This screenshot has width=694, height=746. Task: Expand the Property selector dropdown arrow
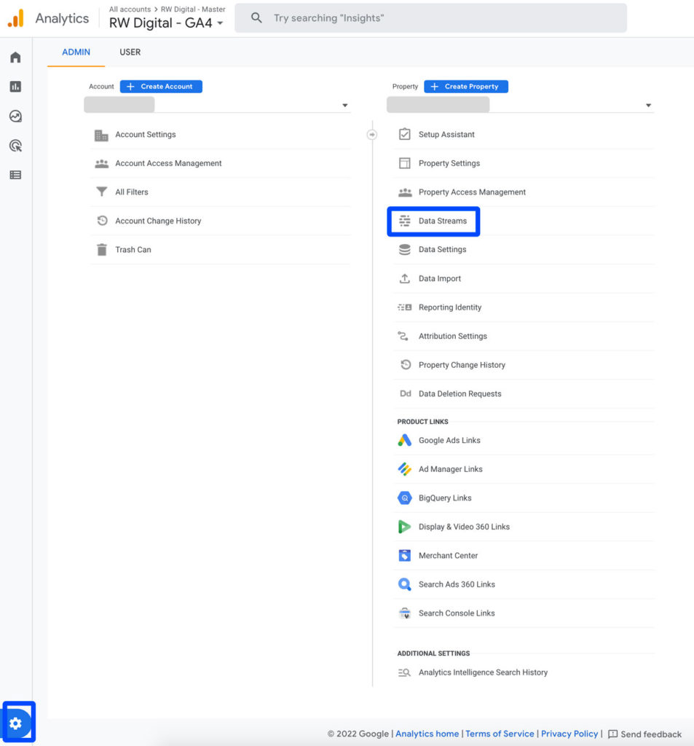coord(648,105)
